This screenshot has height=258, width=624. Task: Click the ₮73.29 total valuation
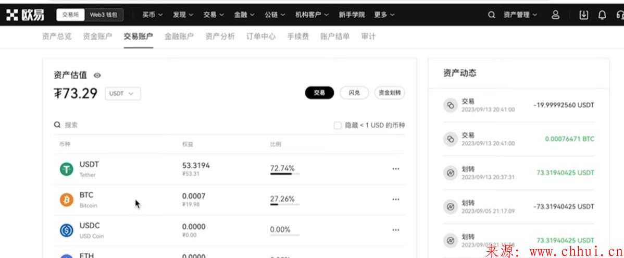click(76, 94)
